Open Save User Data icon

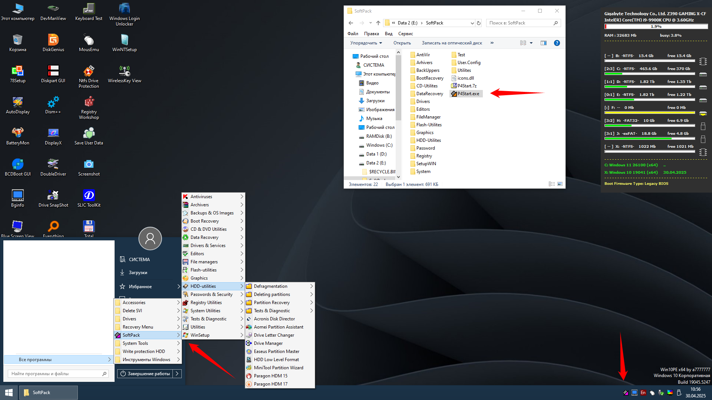click(x=89, y=136)
